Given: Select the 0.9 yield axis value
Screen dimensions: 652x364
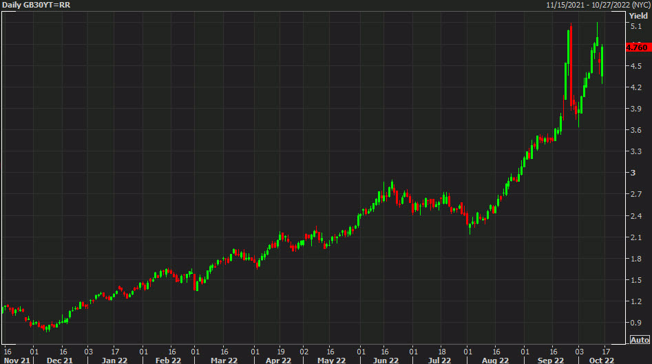Looking at the screenshot, I should tap(635, 323).
